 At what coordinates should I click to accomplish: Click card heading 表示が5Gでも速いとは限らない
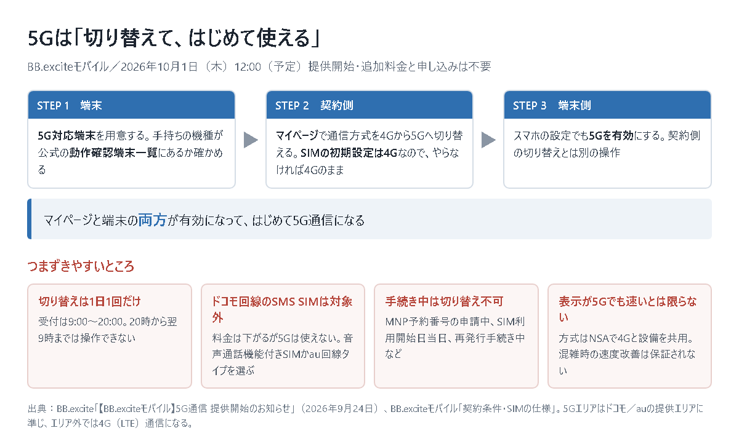point(629,309)
